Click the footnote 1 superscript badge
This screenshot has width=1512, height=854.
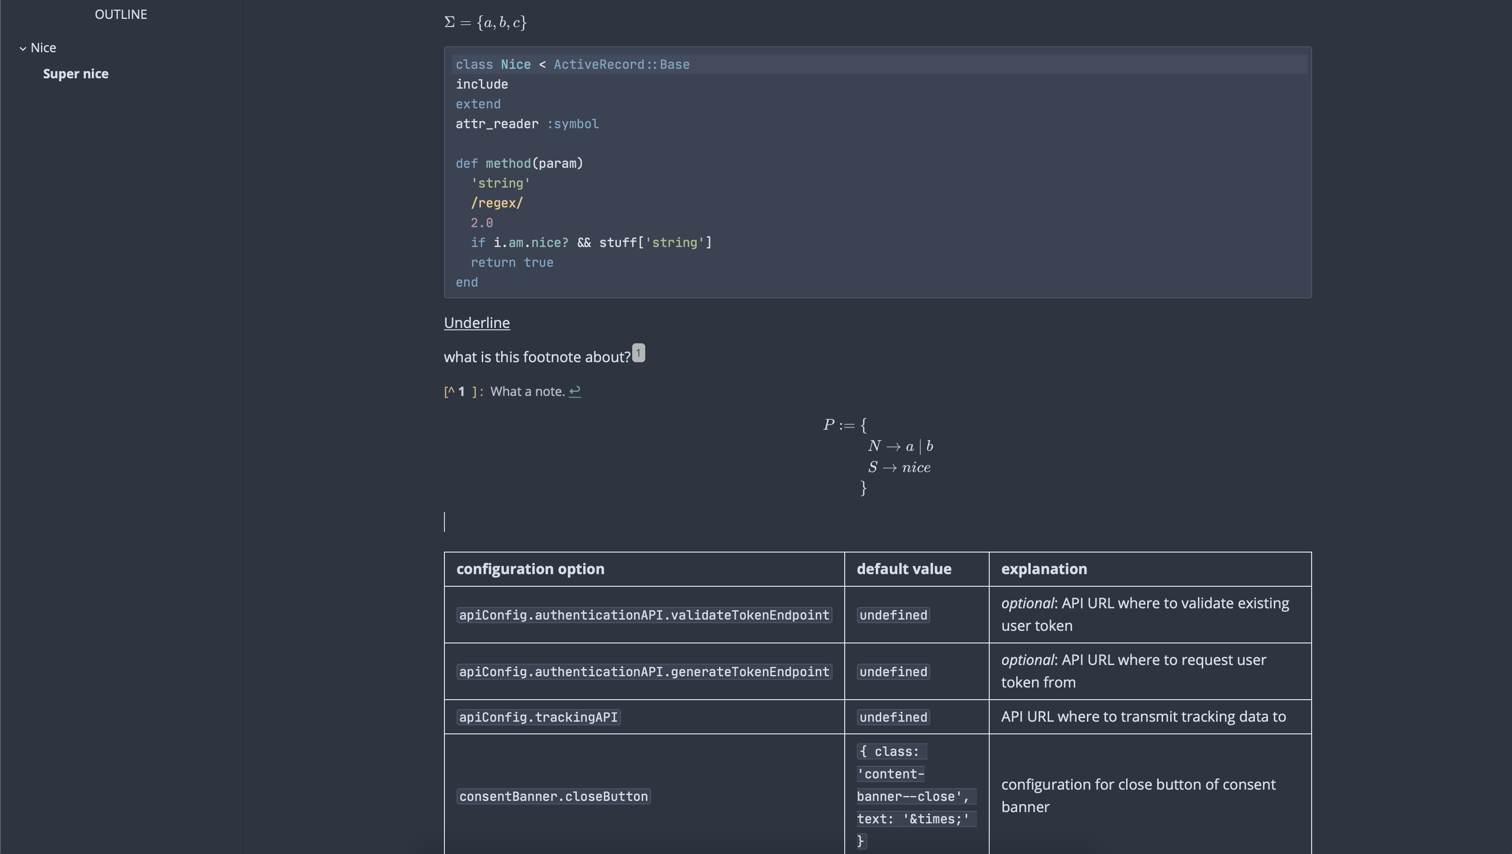(638, 353)
